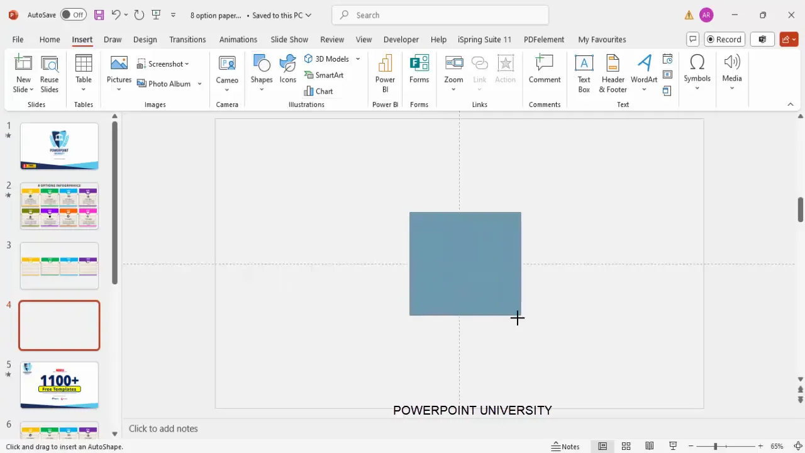
Task: Toggle AutoSave off
Action: [74, 14]
